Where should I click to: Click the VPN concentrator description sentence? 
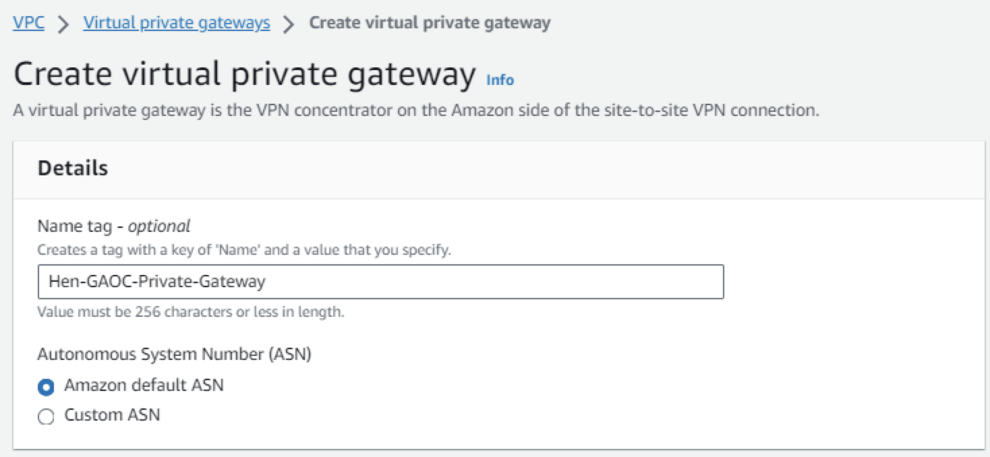click(x=416, y=111)
